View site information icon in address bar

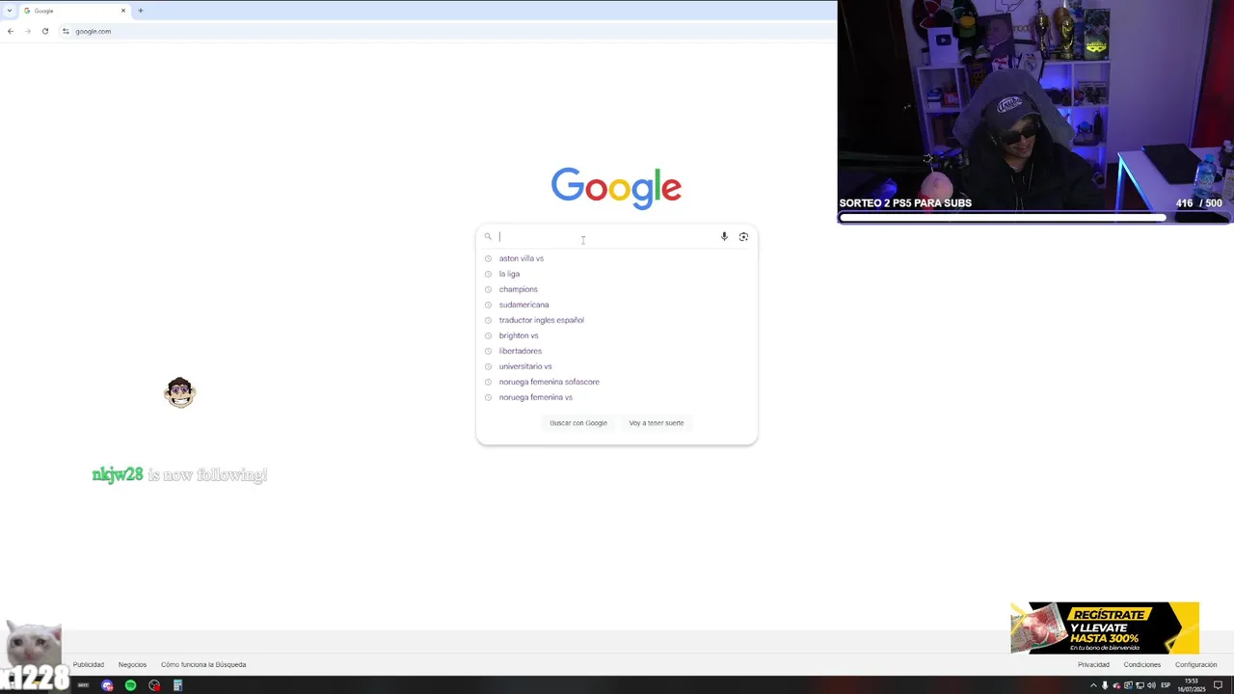coord(66,31)
